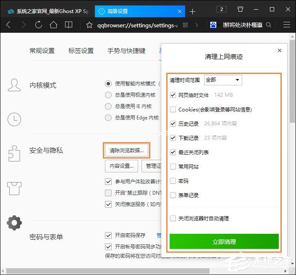This screenshot has width=296, height=275.
Task: Click the search box beside Baidu icon
Action: 243,25
